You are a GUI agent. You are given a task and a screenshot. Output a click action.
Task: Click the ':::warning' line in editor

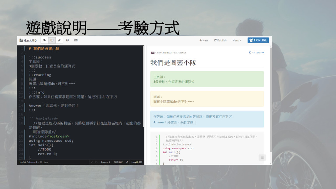point(40,75)
